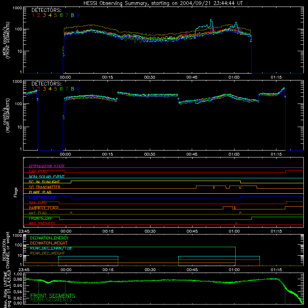Select detector number 1 in the front segments legend

[33, 15]
